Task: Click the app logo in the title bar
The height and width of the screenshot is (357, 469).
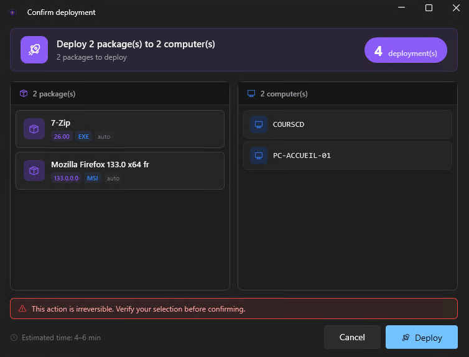Action: [12, 12]
